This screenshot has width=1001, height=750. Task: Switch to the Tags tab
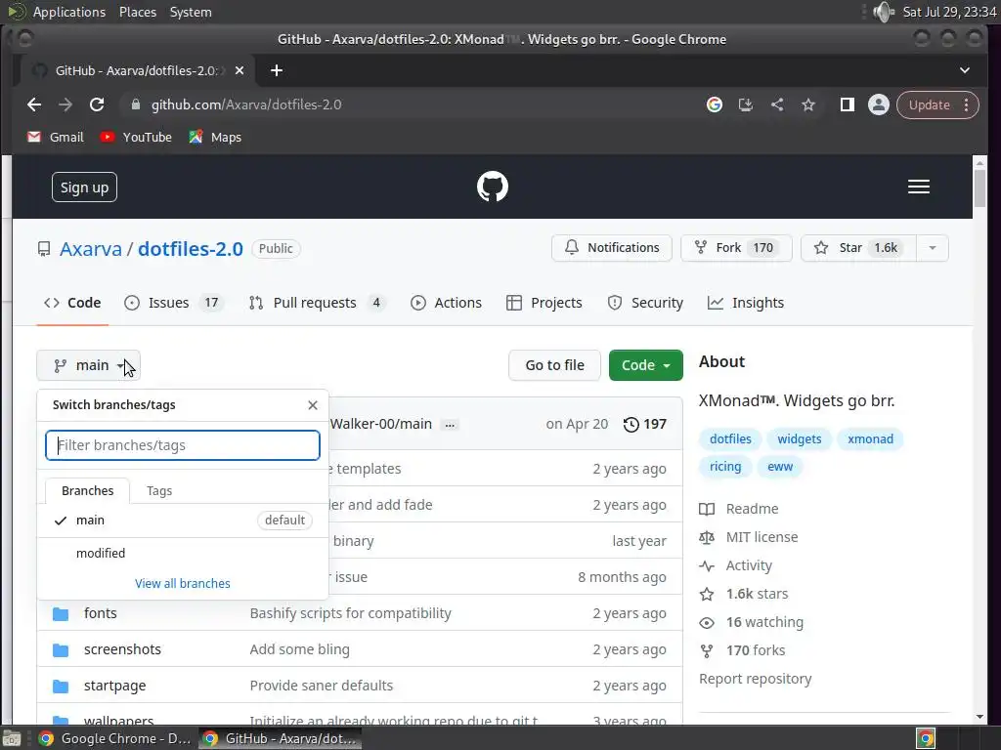159,491
